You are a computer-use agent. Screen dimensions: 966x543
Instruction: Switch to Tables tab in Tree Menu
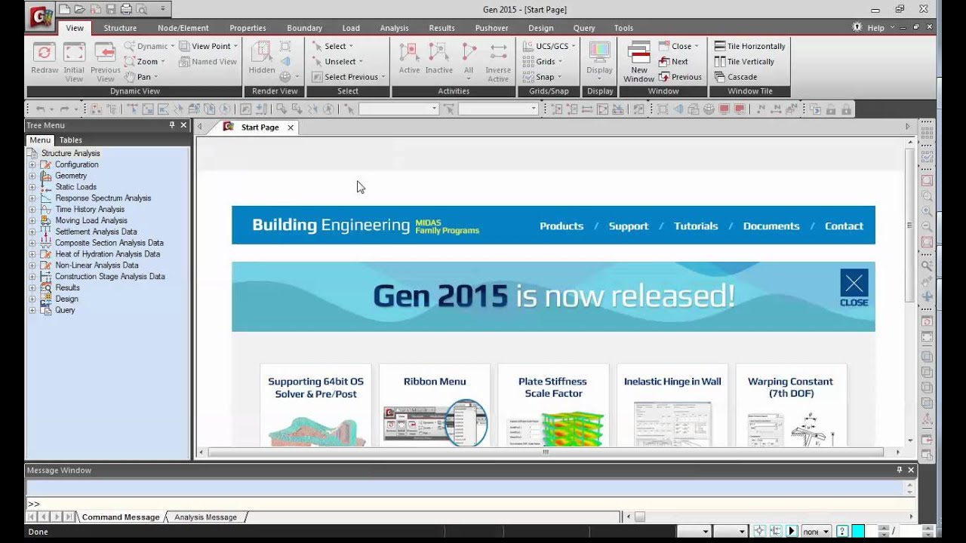tap(71, 140)
